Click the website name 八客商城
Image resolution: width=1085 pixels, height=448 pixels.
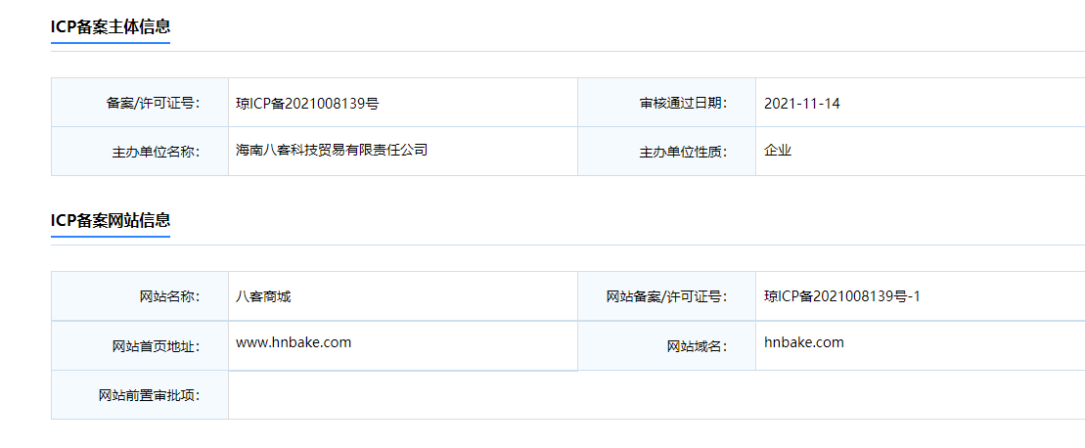click(x=263, y=296)
